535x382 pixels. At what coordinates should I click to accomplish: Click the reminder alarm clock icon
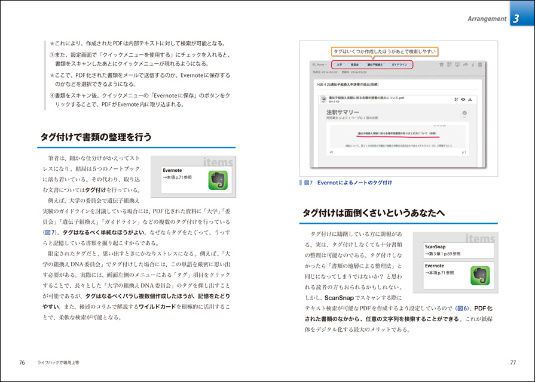(441, 64)
